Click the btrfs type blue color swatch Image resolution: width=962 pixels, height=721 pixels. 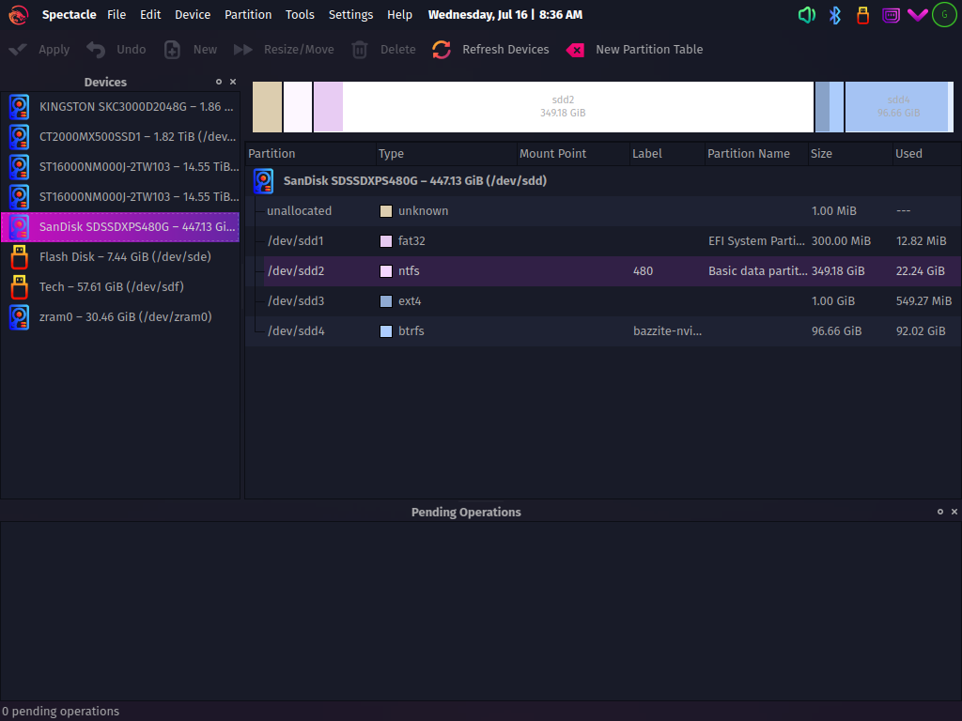point(386,331)
